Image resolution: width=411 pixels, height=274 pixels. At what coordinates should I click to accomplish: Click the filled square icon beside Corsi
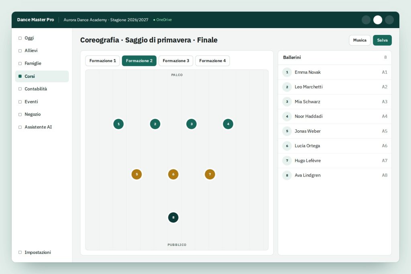(x=20, y=76)
